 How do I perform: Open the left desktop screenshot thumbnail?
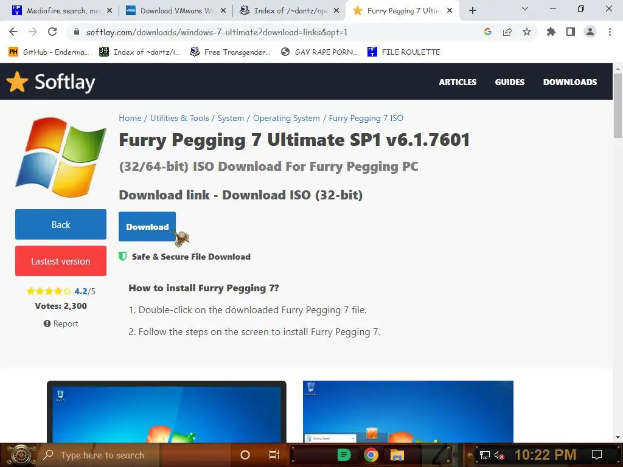tap(167, 412)
